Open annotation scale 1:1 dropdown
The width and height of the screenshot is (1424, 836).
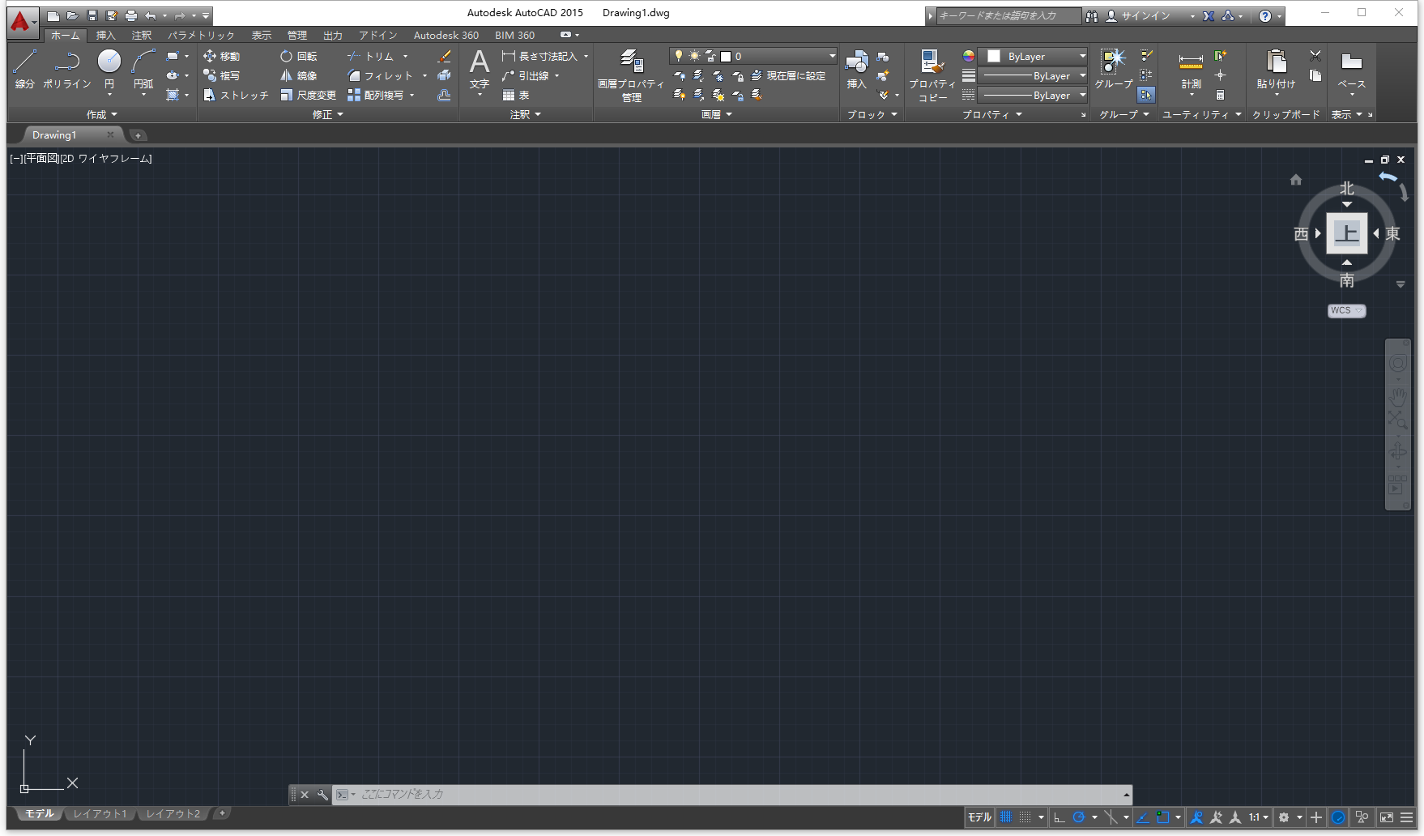(1258, 817)
